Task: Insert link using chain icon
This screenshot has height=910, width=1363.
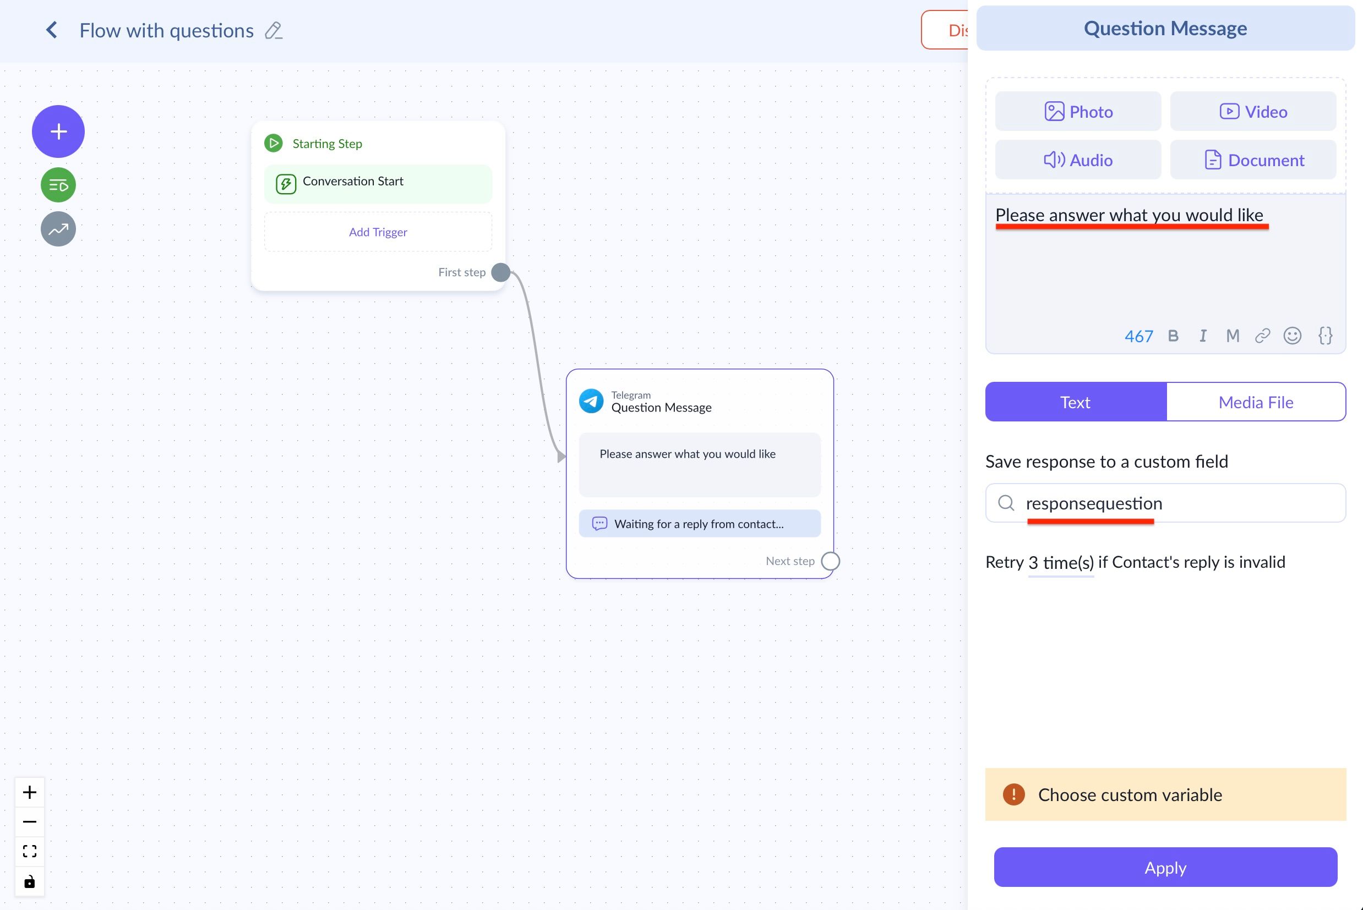Action: [1262, 336]
